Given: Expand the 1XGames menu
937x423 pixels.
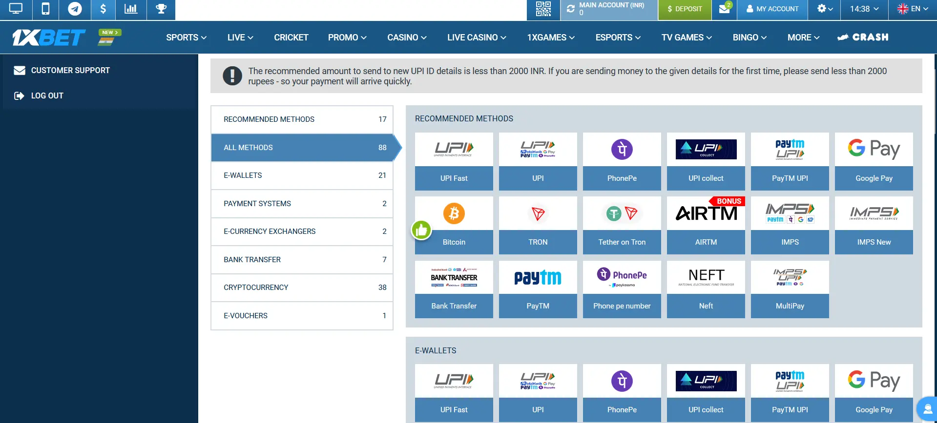Looking at the screenshot, I should click(551, 38).
